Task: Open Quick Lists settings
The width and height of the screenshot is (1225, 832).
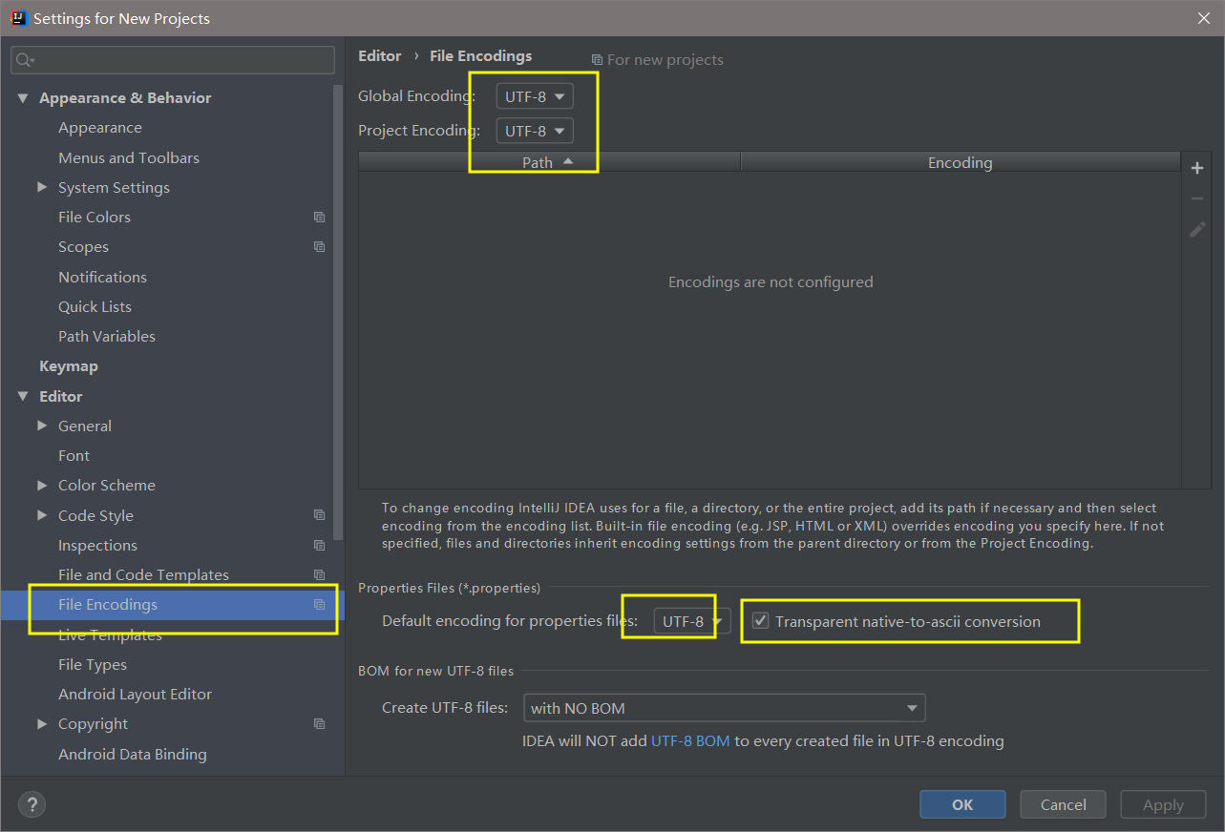Action: (x=95, y=306)
